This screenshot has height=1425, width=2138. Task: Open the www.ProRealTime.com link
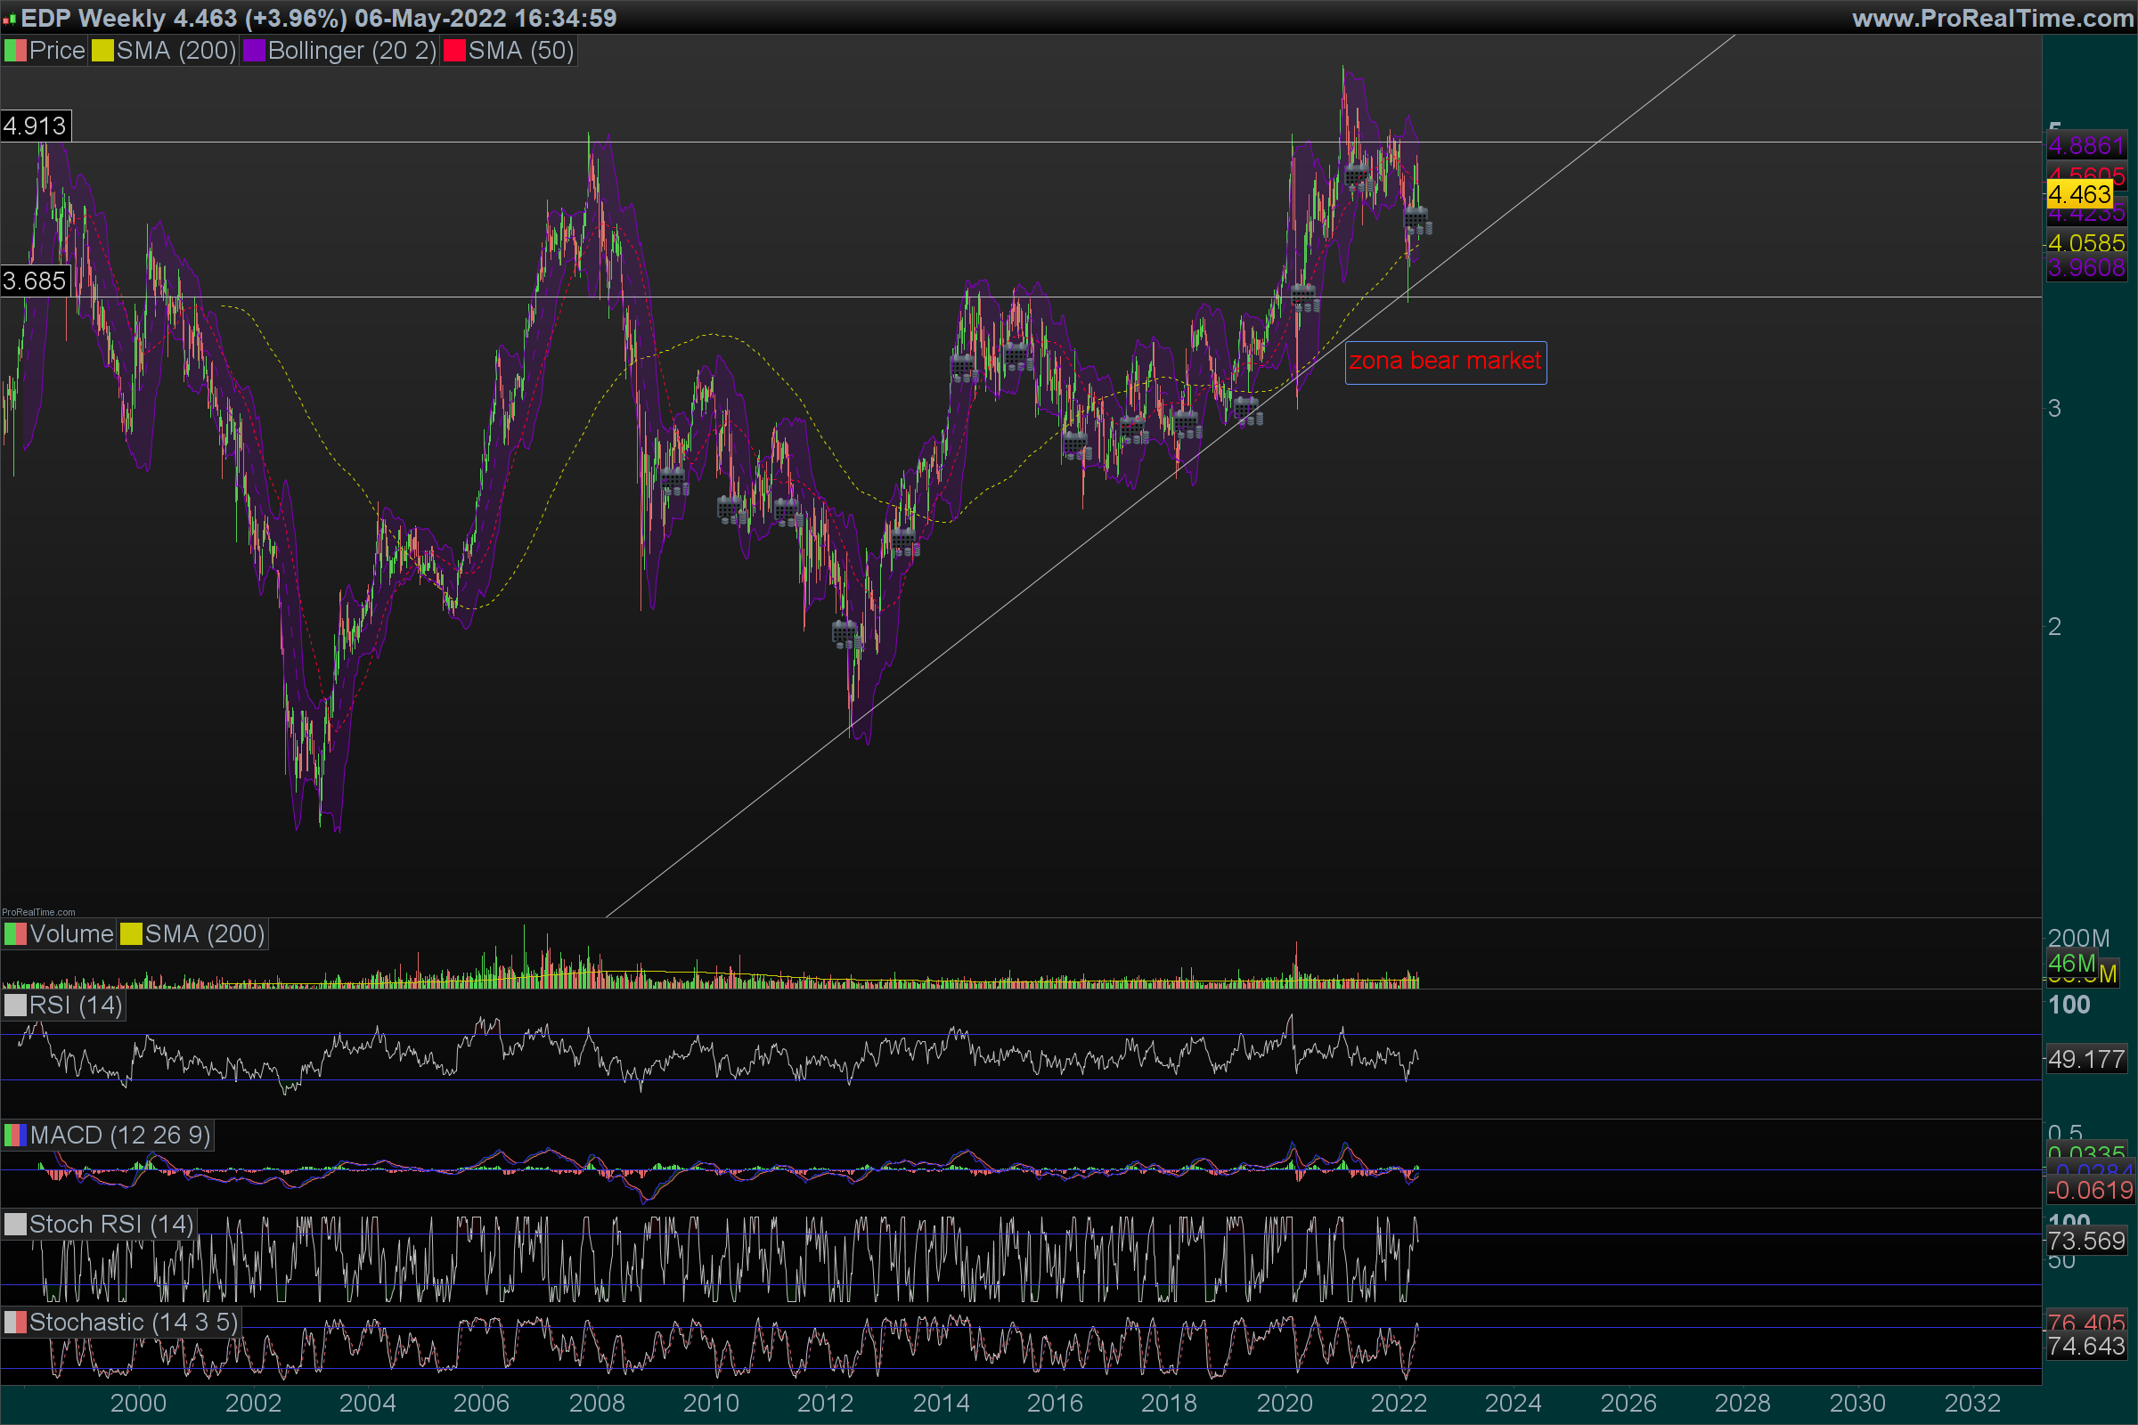coord(1992,18)
